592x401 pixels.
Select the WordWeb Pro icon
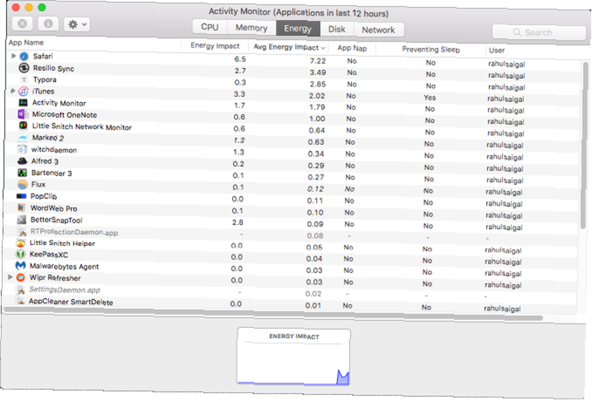pyautogui.click(x=21, y=208)
